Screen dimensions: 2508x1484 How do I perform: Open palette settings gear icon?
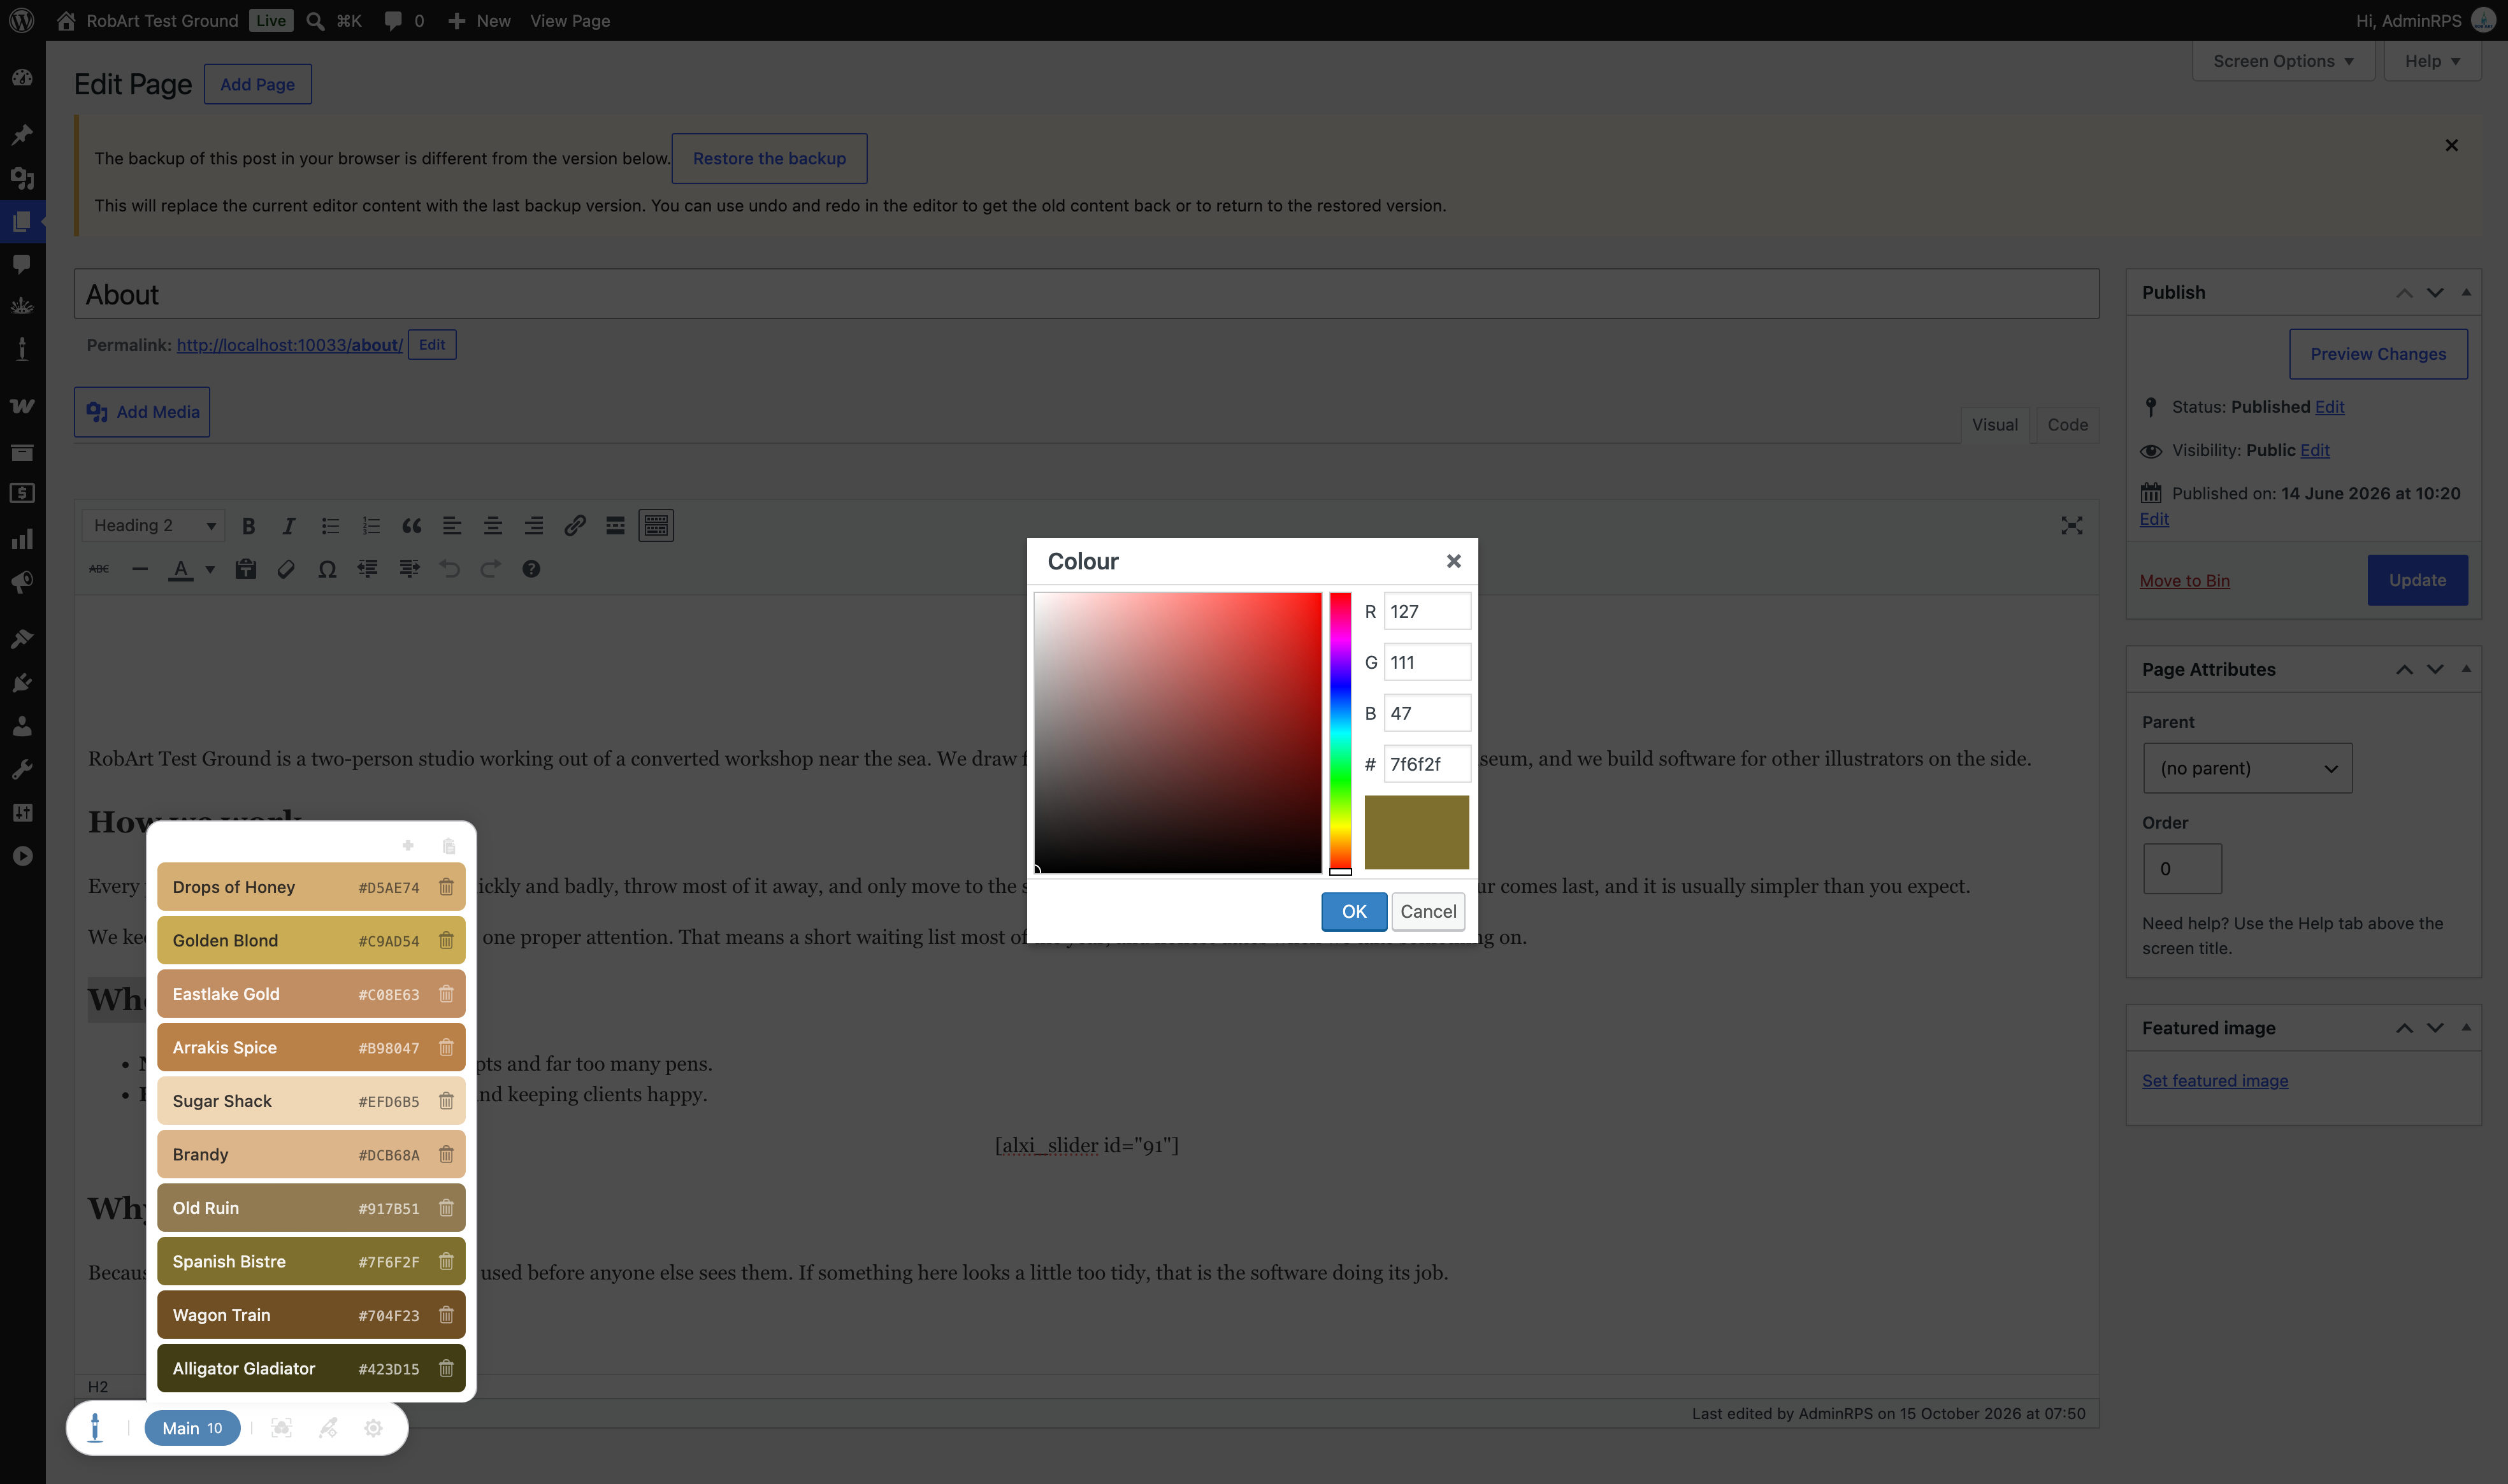(373, 1428)
